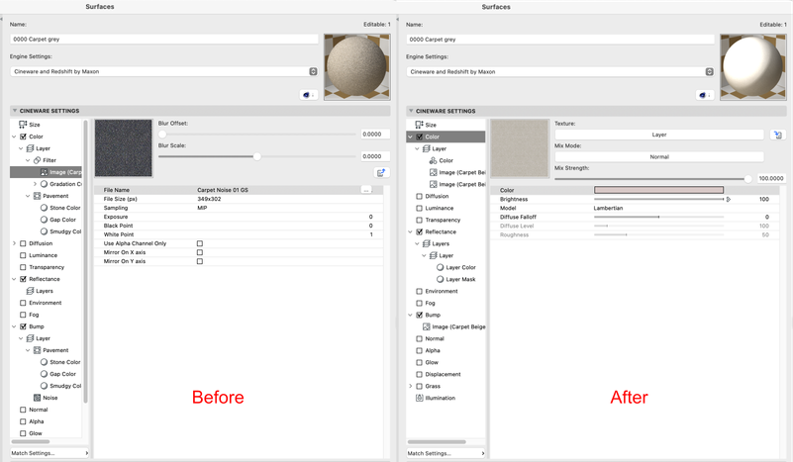This screenshot has width=793, height=462.
Task: Enable Mirror On X axis checkbox
Action: (x=200, y=252)
